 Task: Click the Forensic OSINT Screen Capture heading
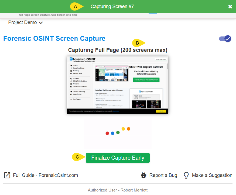click(54, 38)
